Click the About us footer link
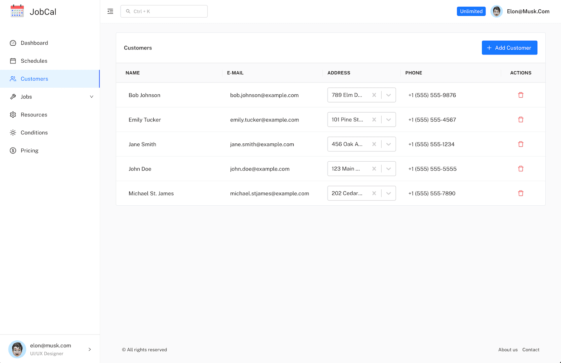The width and height of the screenshot is (561, 363). pos(508,350)
